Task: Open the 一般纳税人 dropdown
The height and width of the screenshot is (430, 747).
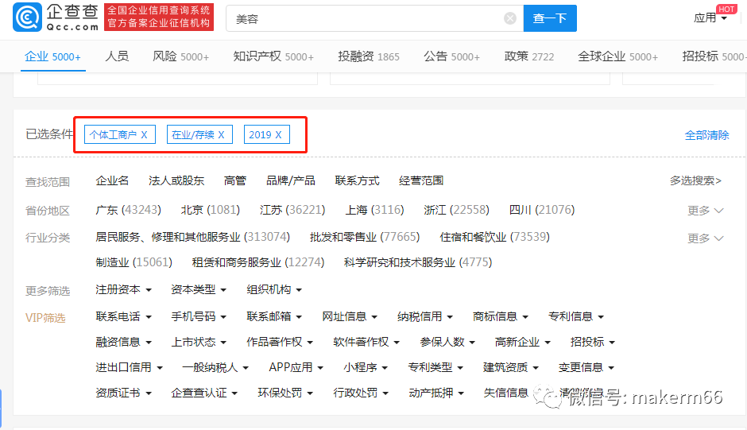Action: pos(215,367)
